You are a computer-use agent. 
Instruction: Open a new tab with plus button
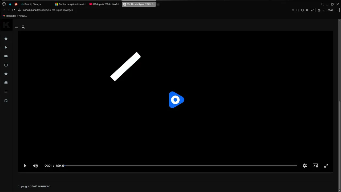(x=158, y=4)
